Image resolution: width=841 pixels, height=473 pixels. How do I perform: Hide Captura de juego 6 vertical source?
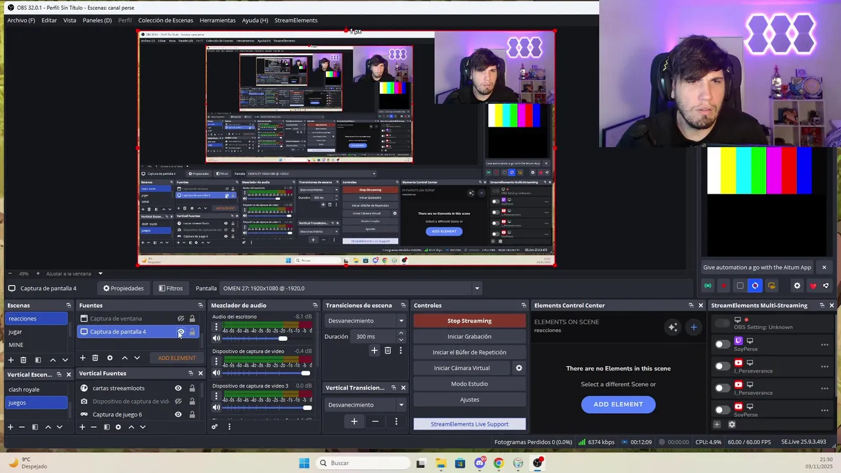click(178, 415)
